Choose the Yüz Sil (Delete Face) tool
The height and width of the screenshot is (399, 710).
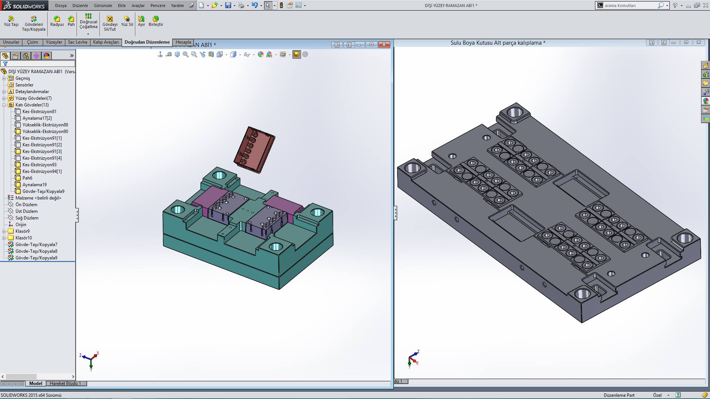tap(127, 21)
